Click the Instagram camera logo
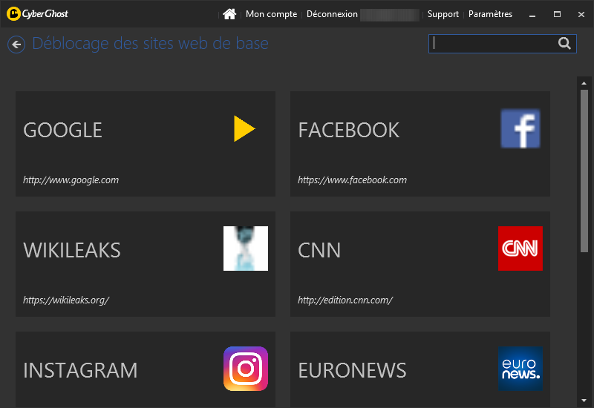The height and width of the screenshot is (408, 594). 246,369
